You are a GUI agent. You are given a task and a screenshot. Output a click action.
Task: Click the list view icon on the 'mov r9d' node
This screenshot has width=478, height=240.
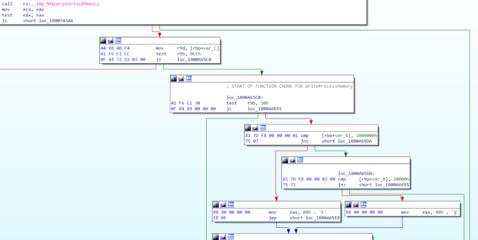(118, 41)
